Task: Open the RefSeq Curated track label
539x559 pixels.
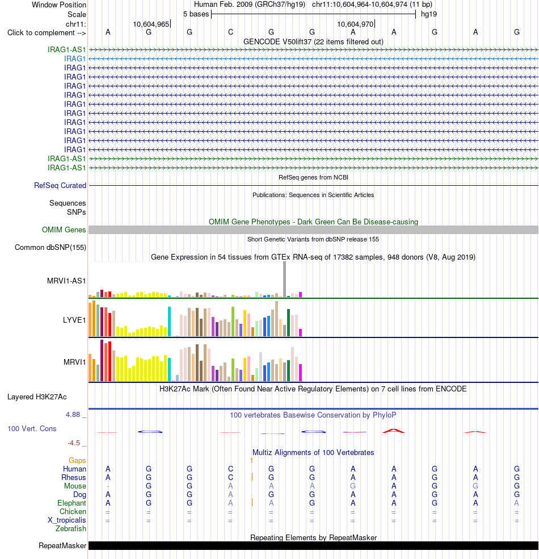Action: point(60,185)
